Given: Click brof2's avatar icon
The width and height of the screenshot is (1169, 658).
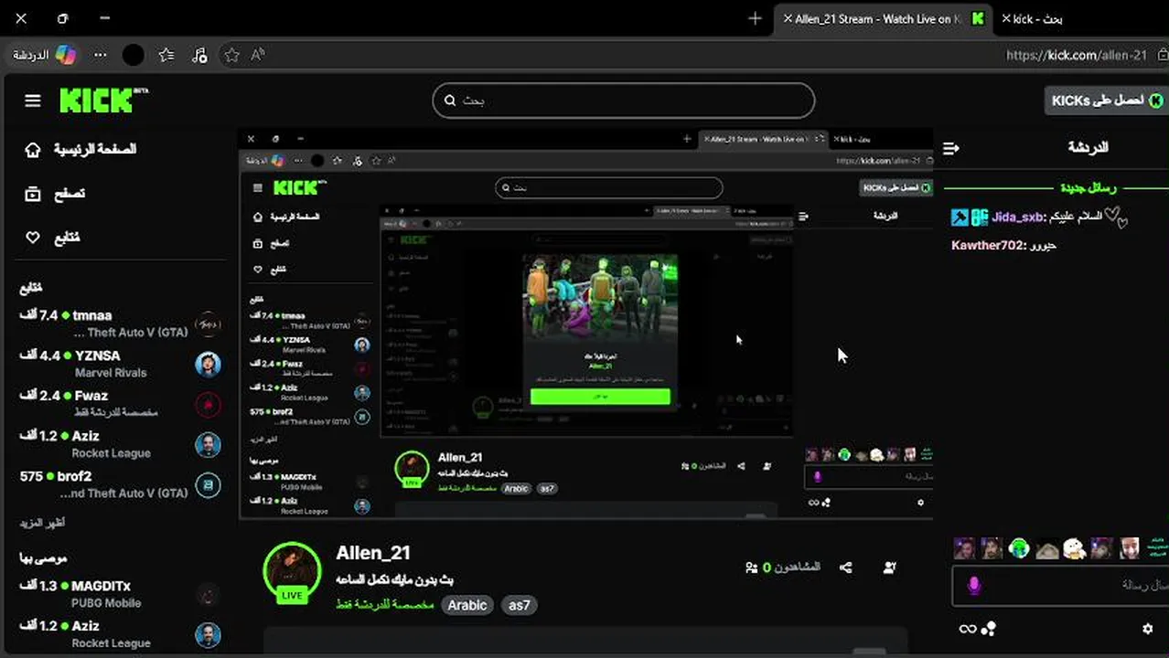Looking at the screenshot, I should (208, 484).
